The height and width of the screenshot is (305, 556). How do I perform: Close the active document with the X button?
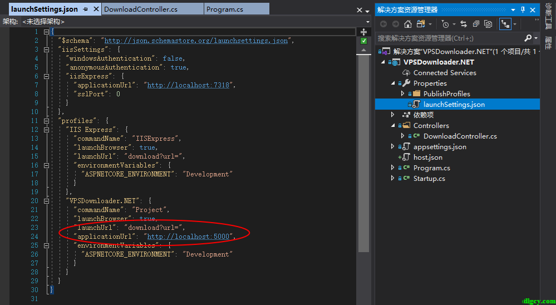359,11
